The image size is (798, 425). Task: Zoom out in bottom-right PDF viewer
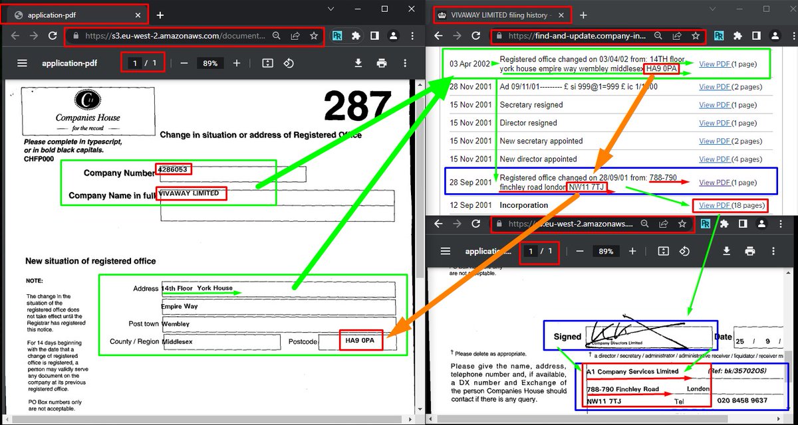coord(580,252)
